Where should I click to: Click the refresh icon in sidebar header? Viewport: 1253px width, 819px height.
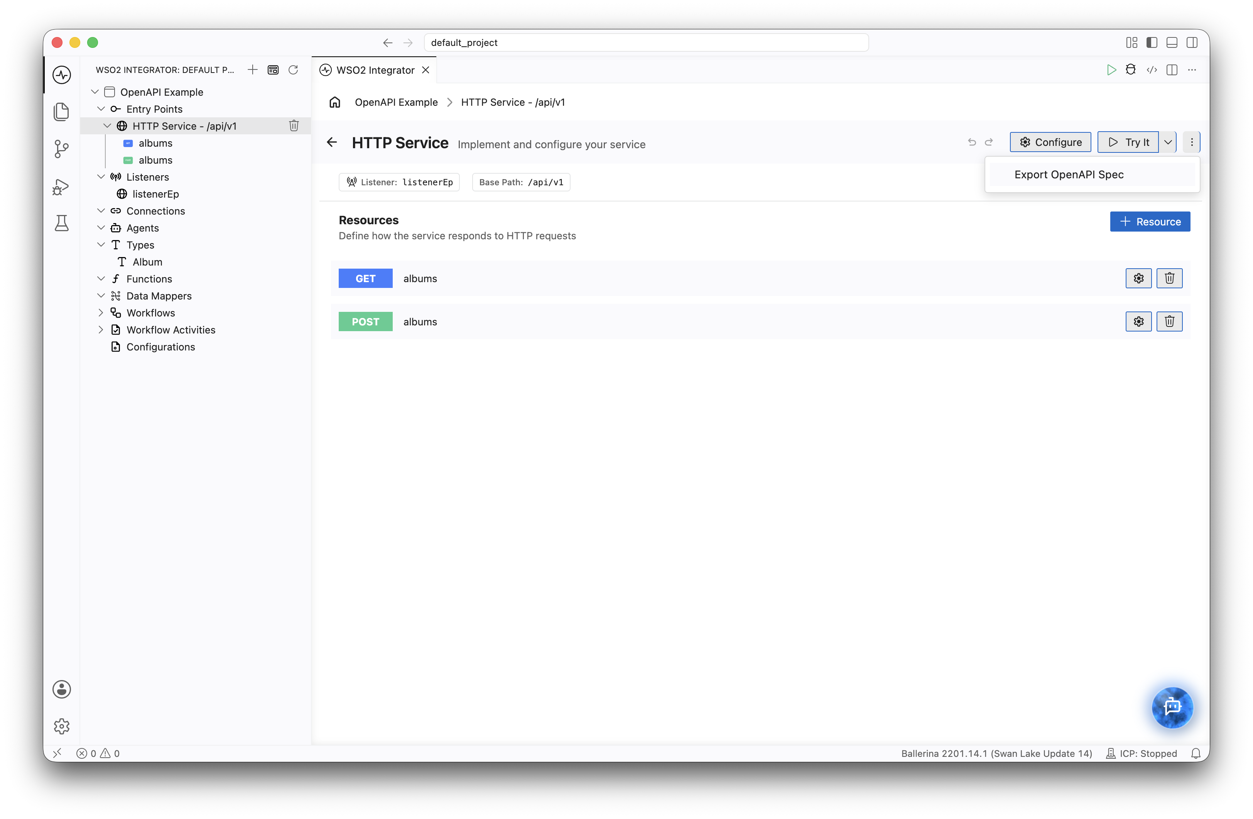tap(293, 69)
